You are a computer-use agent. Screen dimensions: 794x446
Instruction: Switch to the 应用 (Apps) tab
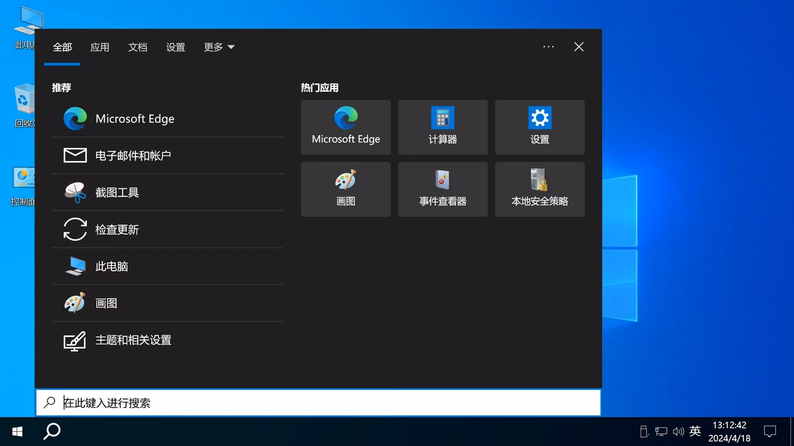coord(100,47)
